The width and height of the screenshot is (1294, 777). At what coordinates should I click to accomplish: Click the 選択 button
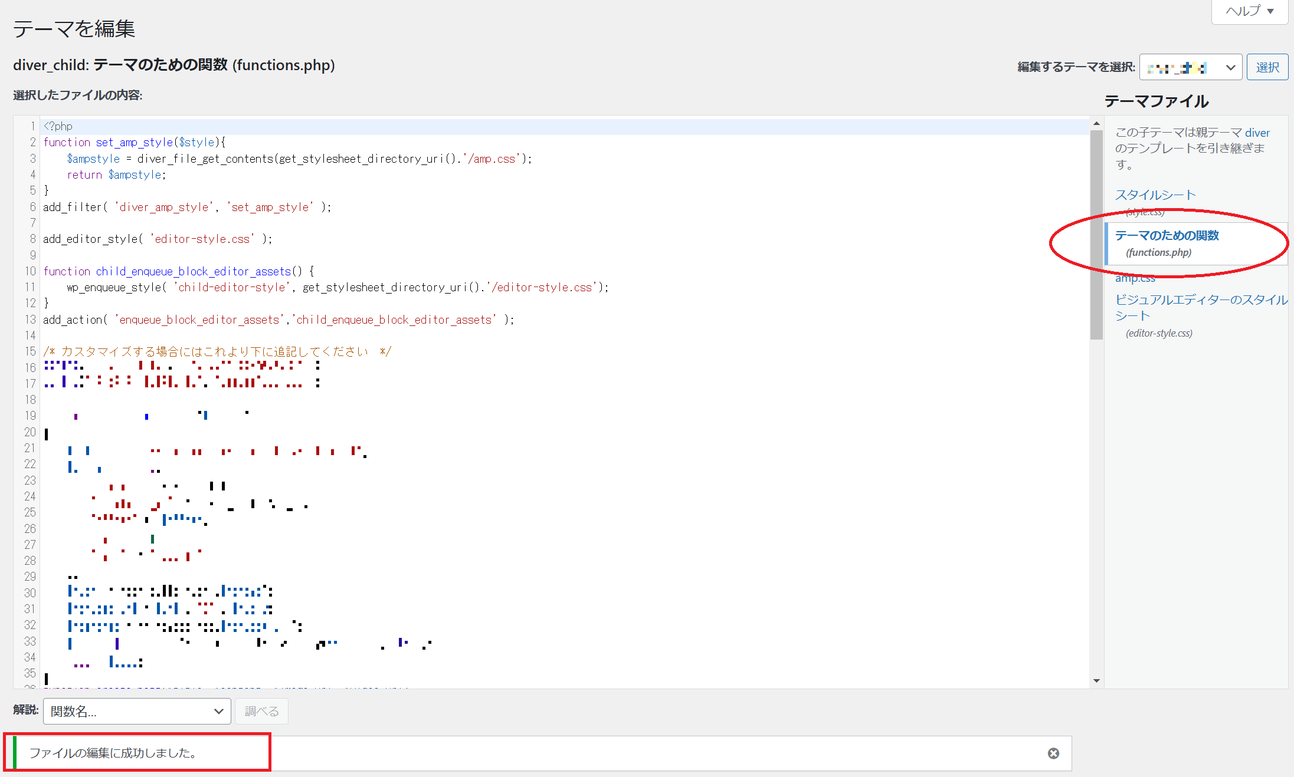1267,67
